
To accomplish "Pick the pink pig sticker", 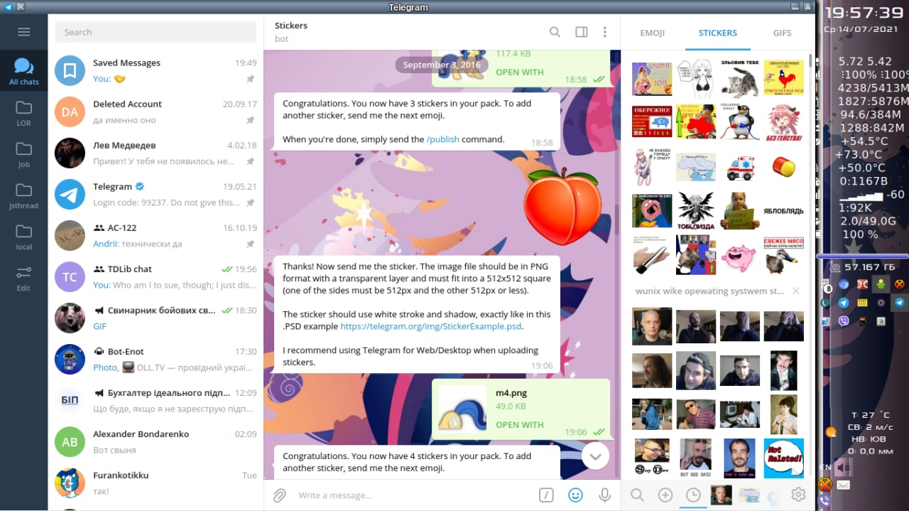I will point(740,255).
